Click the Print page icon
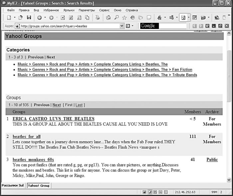This screenshot has height=196, width=233. 98,18
